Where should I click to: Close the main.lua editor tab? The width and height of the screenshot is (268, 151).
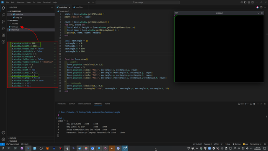pyautogui.click(x=70, y=8)
